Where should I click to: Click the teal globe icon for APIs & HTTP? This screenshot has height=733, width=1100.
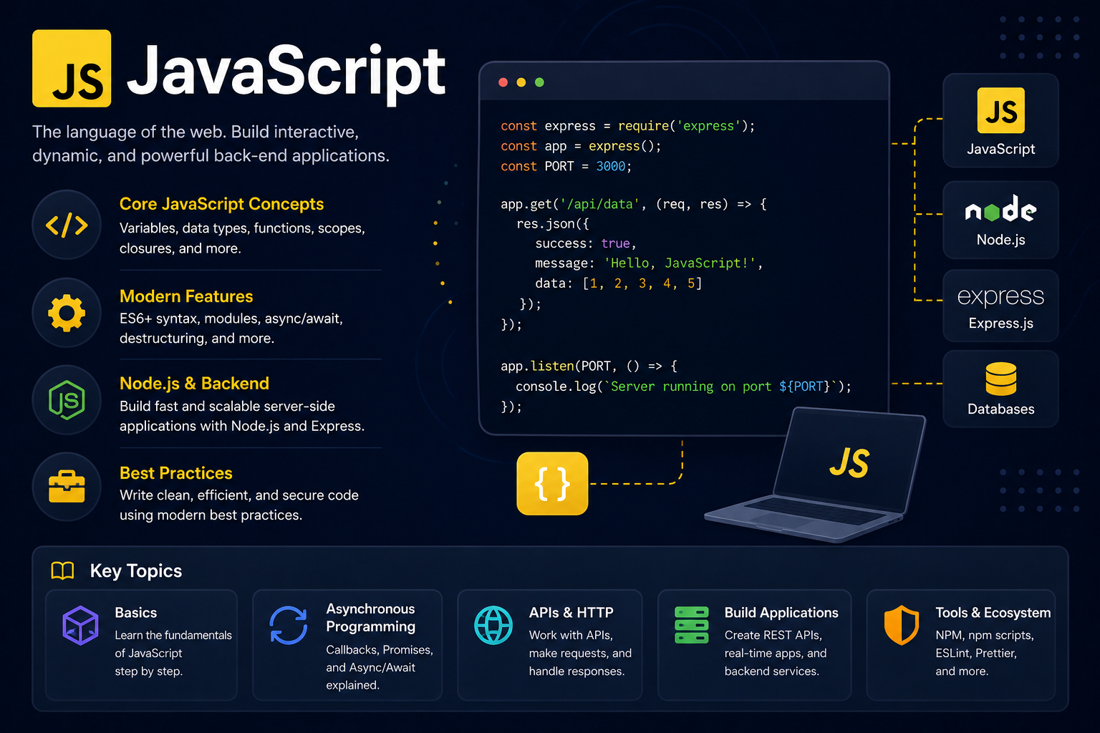click(x=493, y=625)
